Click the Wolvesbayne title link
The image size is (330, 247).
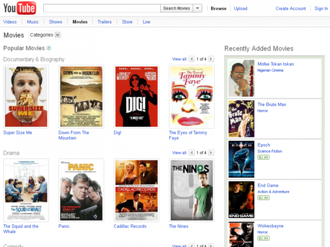(270, 226)
